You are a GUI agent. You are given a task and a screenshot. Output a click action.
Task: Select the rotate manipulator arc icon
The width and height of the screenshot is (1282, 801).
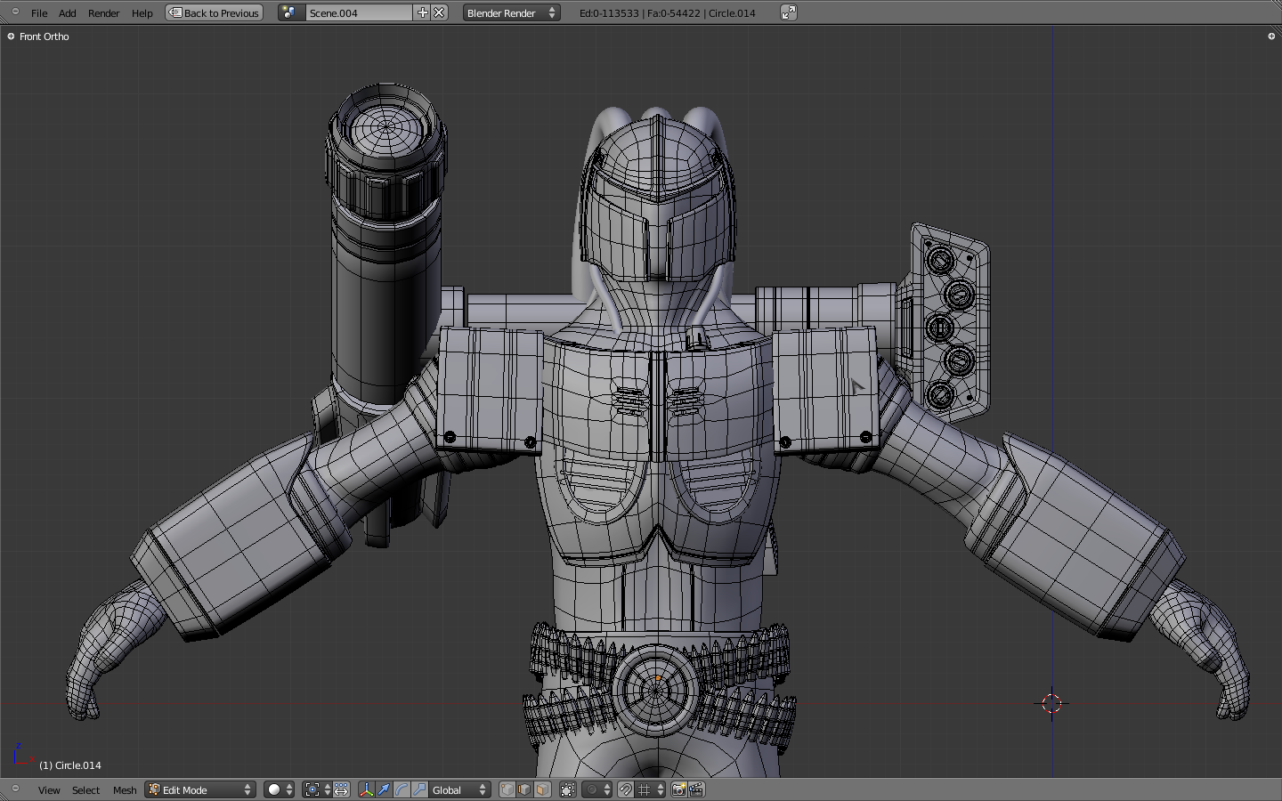pyautogui.click(x=402, y=790)
